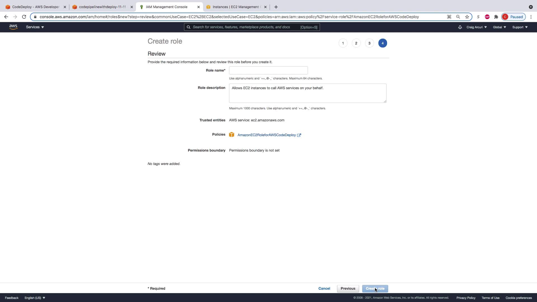This screenshot has width=537, height=302.
Task: Open the notifications bell icon
Action: [x=460, y=27]
